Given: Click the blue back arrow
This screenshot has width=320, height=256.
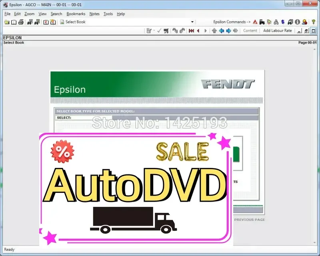Looking at the screenshot, I should (x=222, y=31).
